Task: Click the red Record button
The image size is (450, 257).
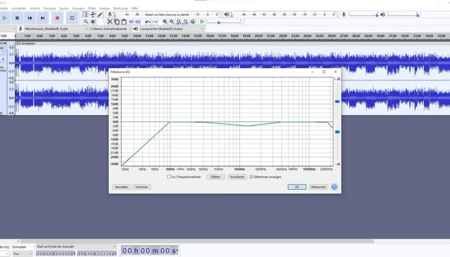Action: click(57, 18)
